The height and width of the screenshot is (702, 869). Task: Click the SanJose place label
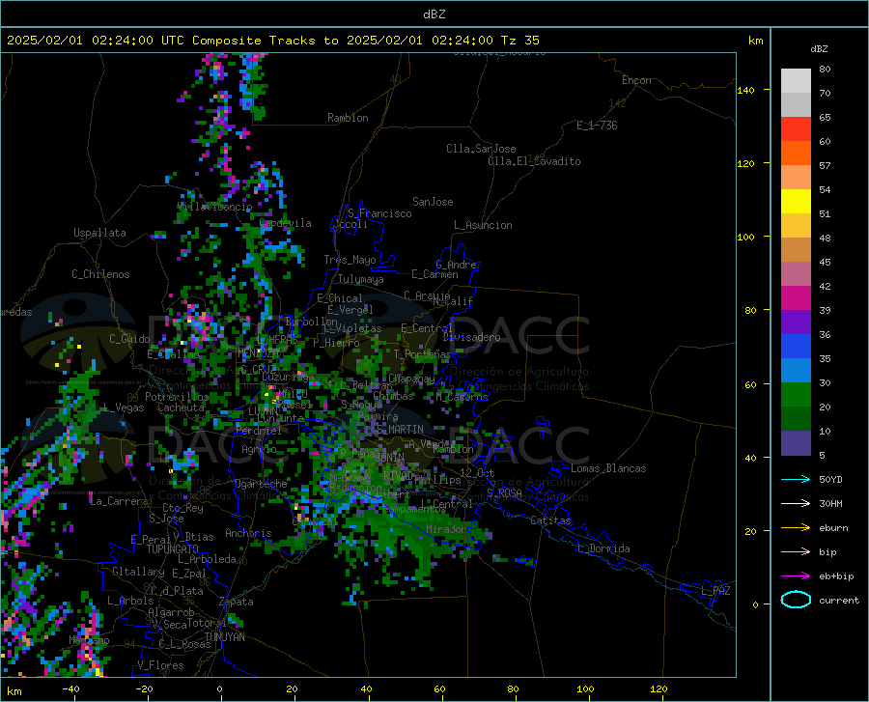pyautogui.click(x=433, y=202)
